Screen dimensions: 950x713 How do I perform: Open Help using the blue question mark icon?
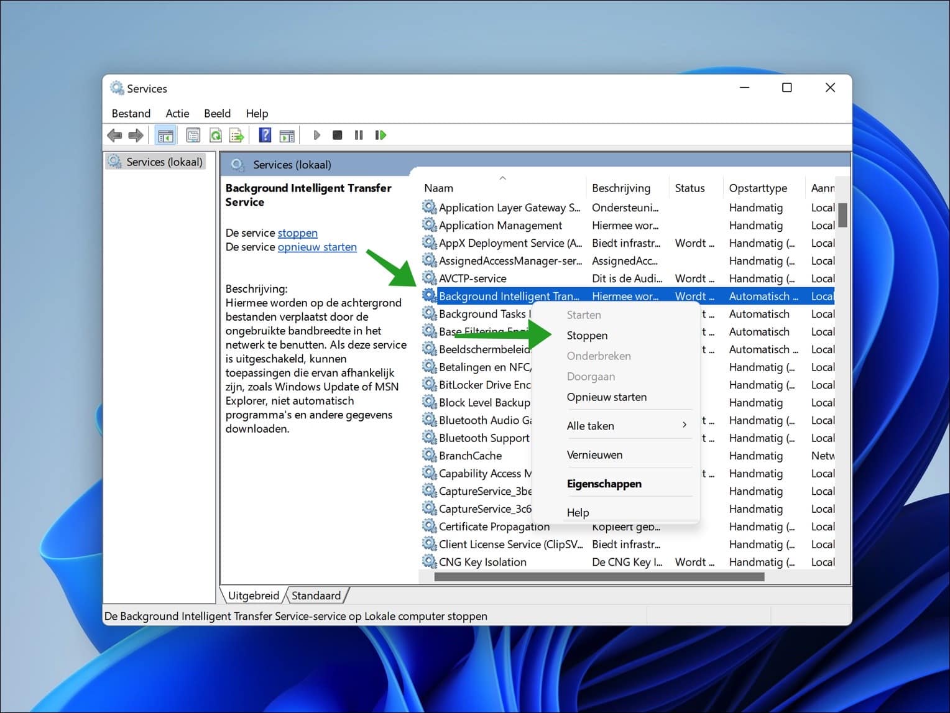(x=264, y=135)
